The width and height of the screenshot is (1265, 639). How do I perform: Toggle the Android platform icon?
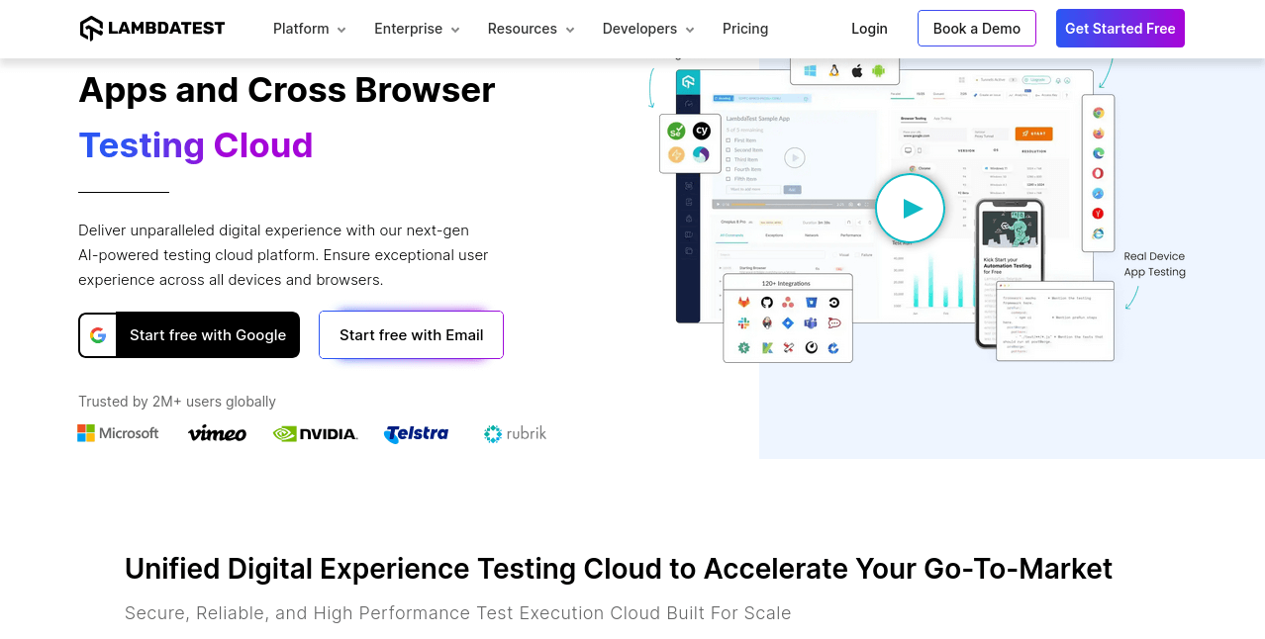tap(878, 70)
